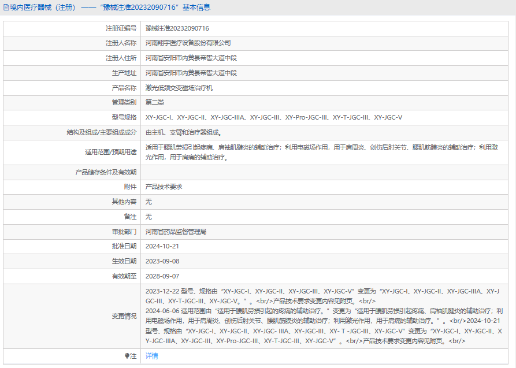Click the 审批部门 label

pos(124,232)
